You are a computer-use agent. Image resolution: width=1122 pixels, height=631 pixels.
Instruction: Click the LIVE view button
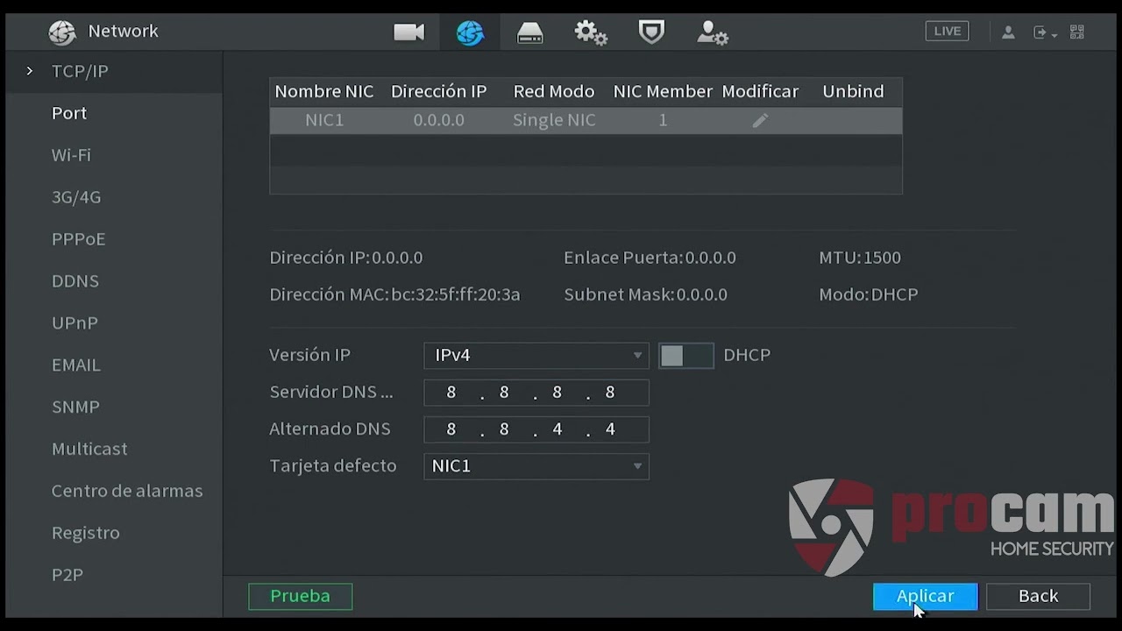[x=947, y=32]
